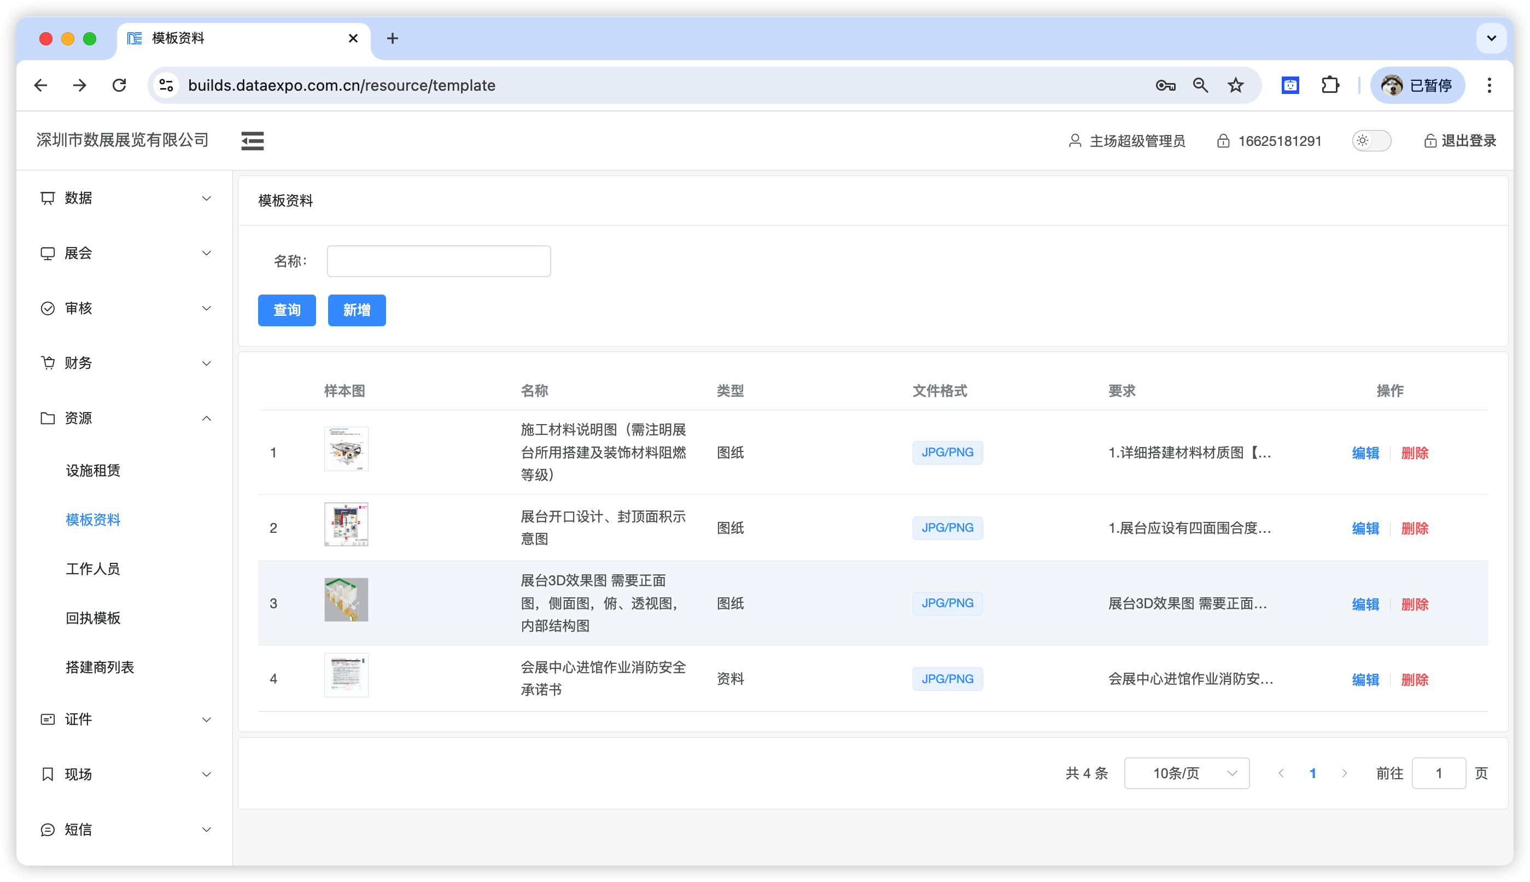Collapse sidebar with the hamburger menu icon

(x=252, y=140)
